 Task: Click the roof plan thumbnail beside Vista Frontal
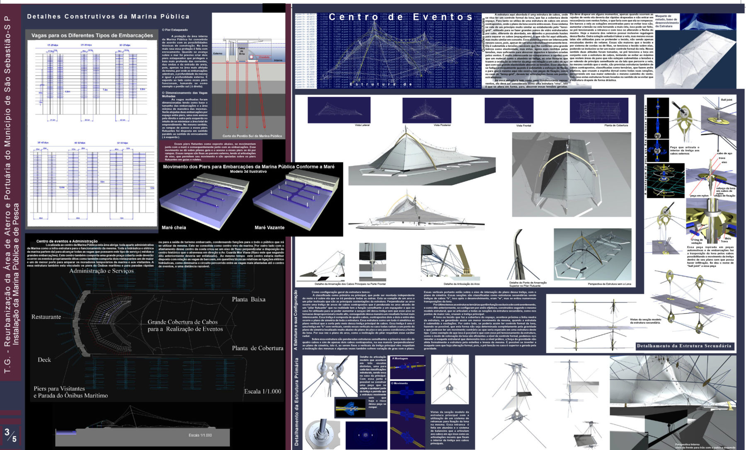(599, 110)
